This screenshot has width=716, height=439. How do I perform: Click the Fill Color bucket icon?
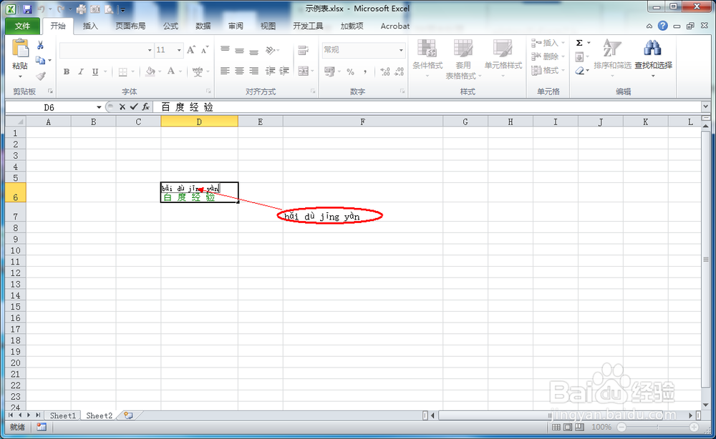[150, 71]
